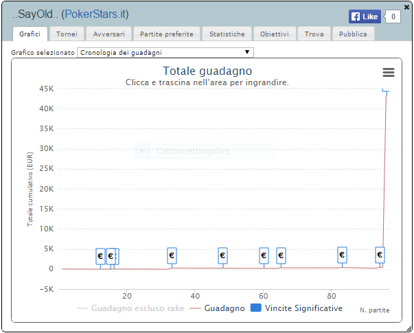414x333 pixels.
Task: Toggle the Vincite Significative legend series
Action: pyautogui.click(x=296, y=308)
